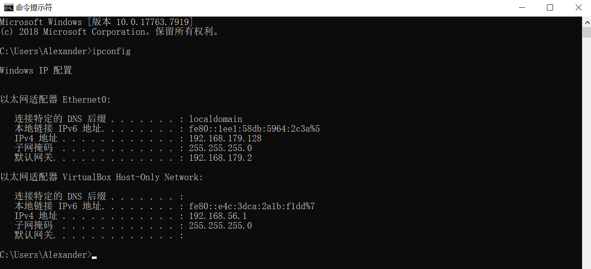The width and height of the screenshot is (591, 269).
Task: Maximize the Command Prompt window
Action: pos(550,8)
